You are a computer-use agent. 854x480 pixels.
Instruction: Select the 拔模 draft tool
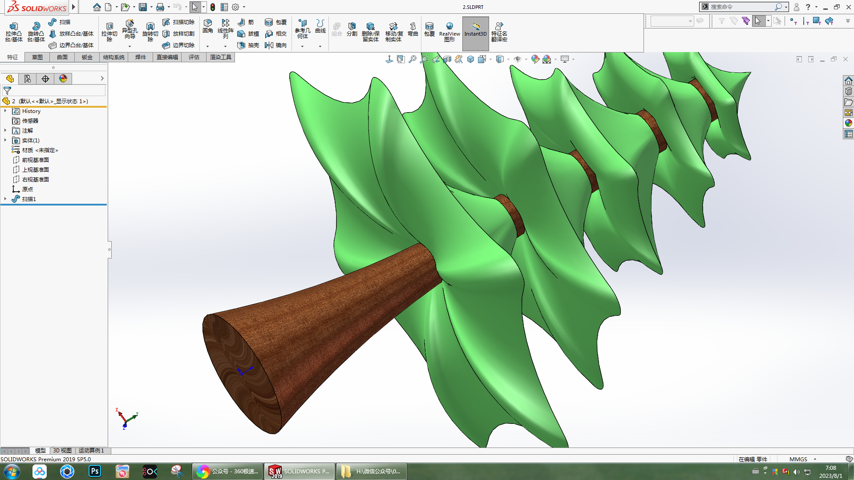(248, 33)
